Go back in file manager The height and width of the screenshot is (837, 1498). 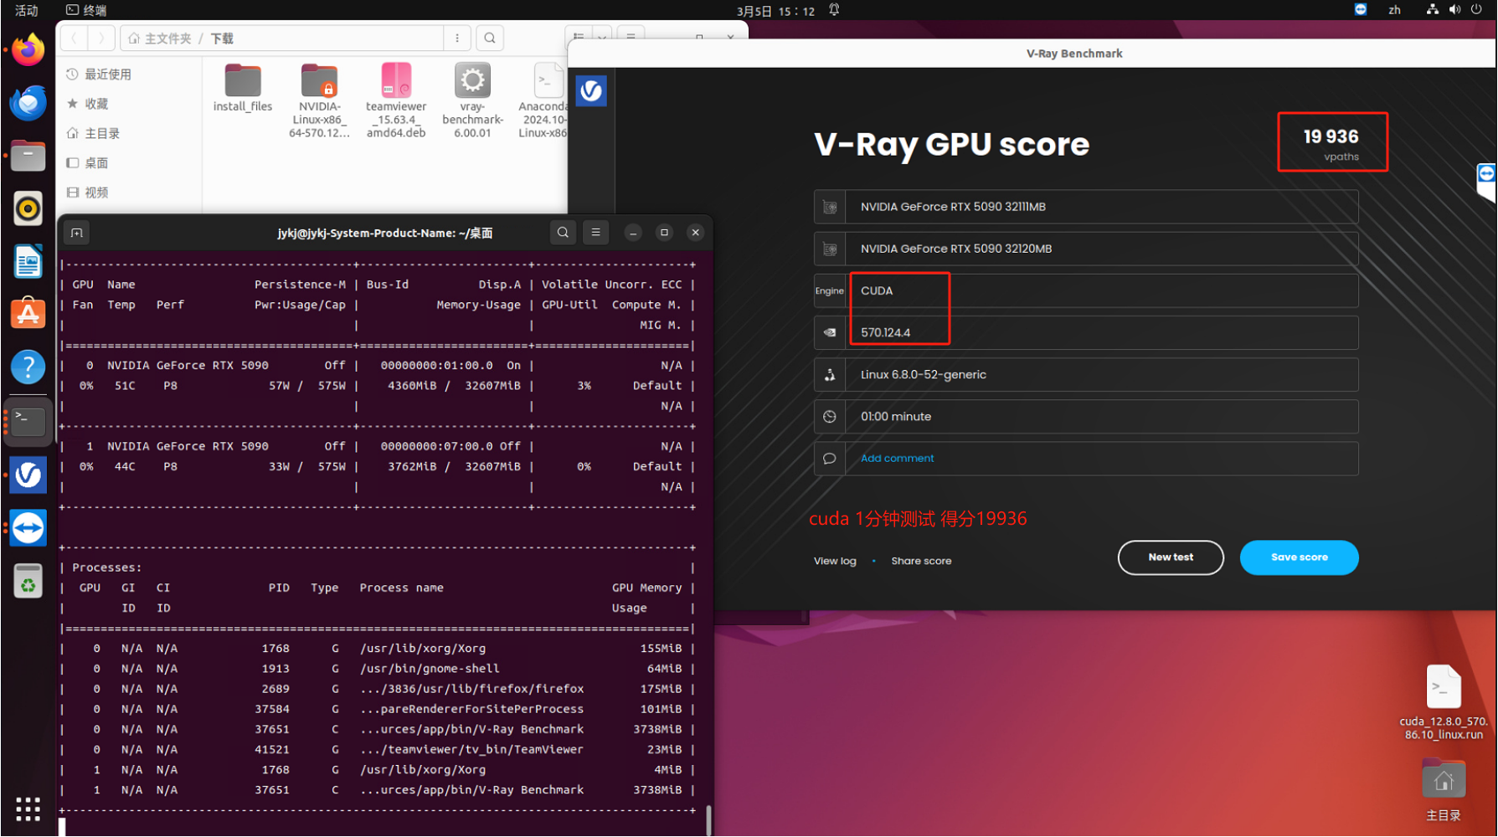(74, 38)
